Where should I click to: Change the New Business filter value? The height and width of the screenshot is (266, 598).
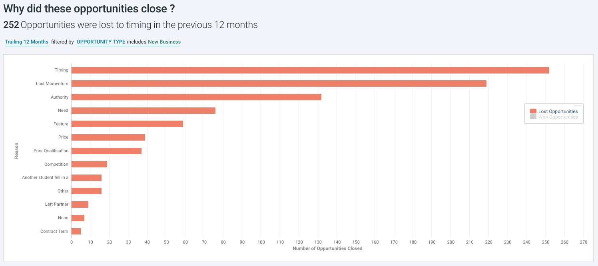pyautogui.click(x=164, y=42)
